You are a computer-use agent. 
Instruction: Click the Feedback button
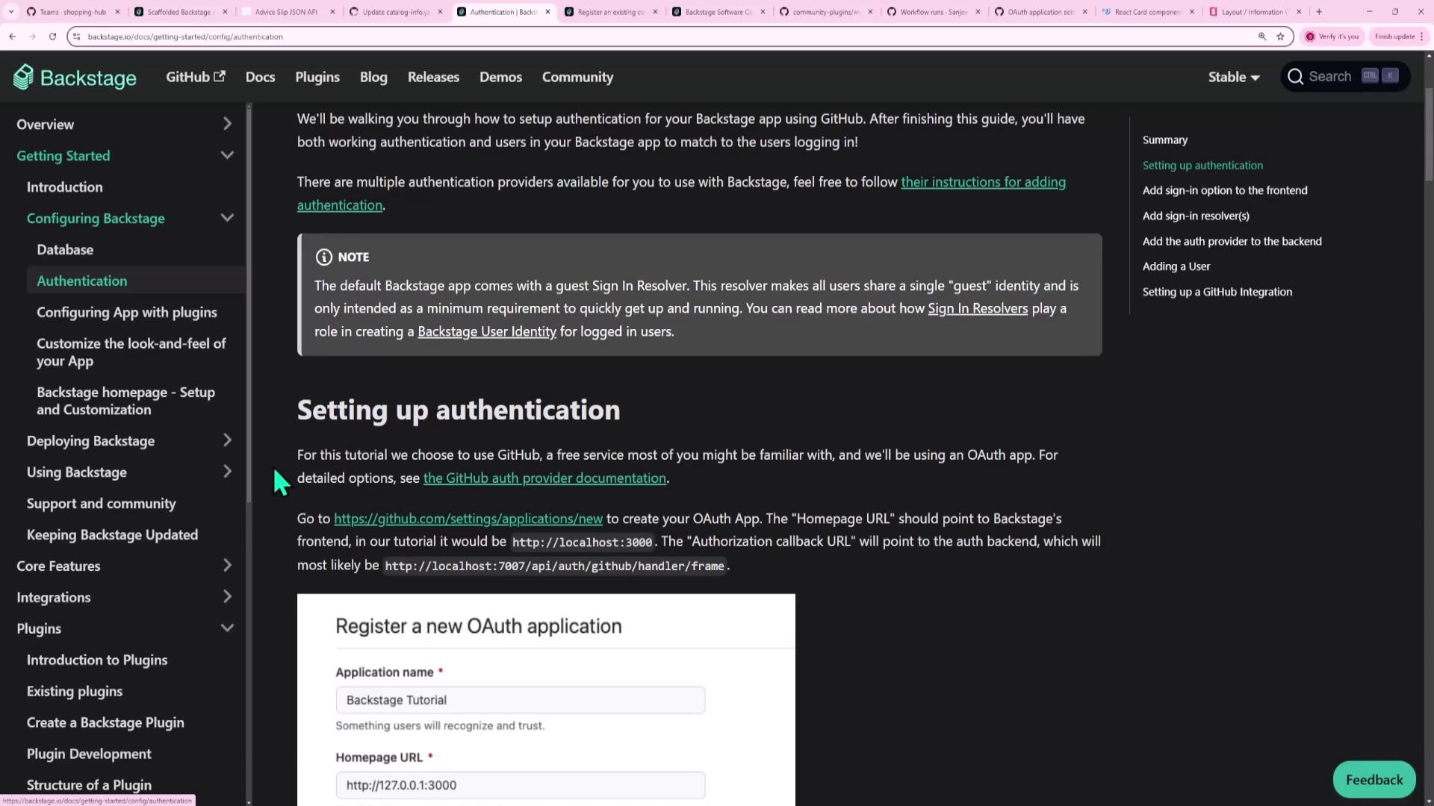pyautogui.click(x=1374, y=780)
